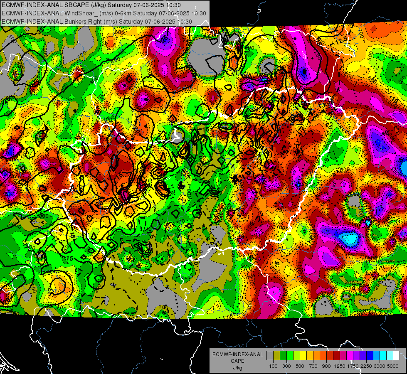Image resolution: width=407 pixels, height=374 pixels.
Task: Click the legend title ECMWF-INDEX-ANAL
Action: click(x=237, y=354)
